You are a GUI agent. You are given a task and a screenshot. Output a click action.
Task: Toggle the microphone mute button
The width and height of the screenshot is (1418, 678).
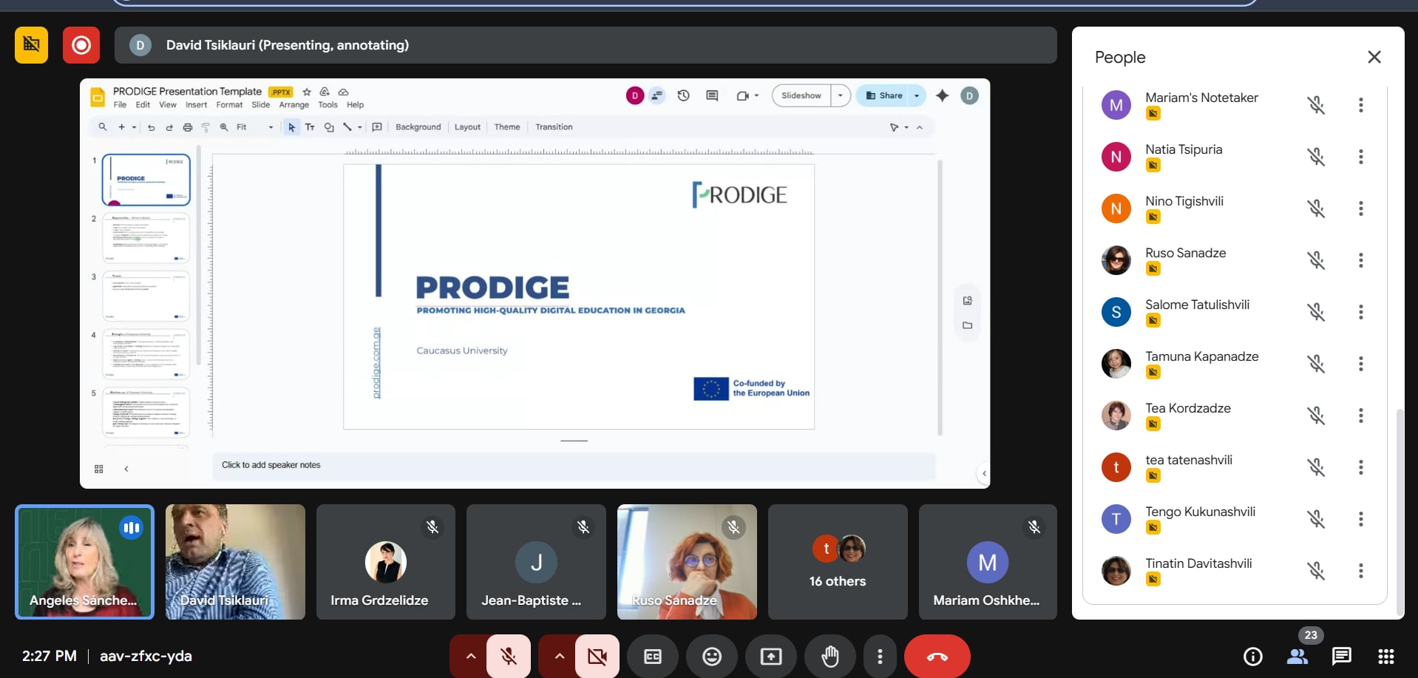[509, 657]
